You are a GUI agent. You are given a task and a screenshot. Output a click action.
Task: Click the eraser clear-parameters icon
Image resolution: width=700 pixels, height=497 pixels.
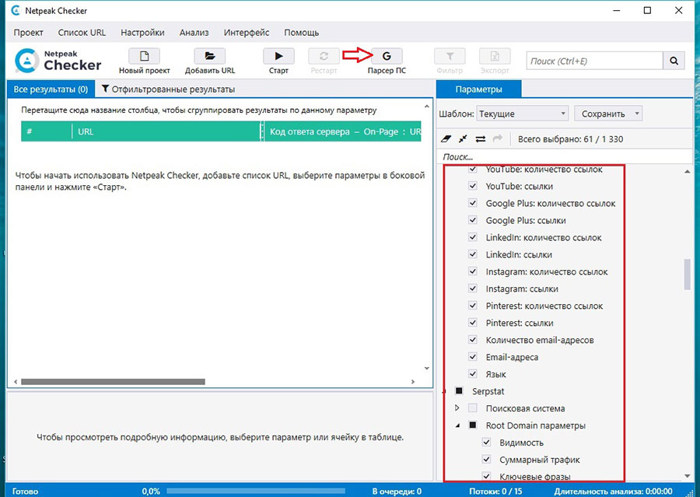446,139
